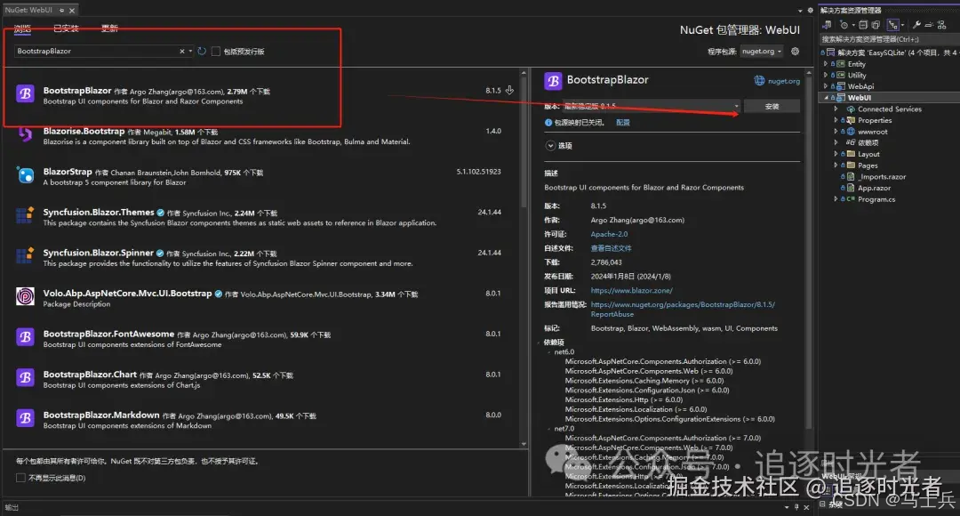
Task: Click the Blazorise.Bootstrap package icon
Action: [x=25, y=134]
